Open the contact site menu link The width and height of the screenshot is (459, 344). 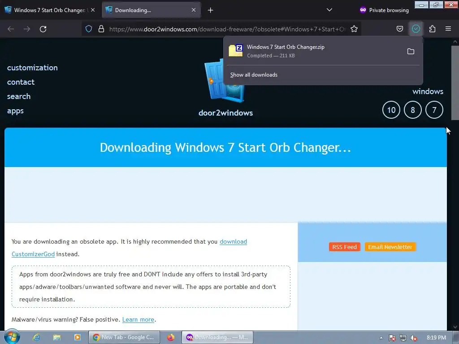point(21,82)
